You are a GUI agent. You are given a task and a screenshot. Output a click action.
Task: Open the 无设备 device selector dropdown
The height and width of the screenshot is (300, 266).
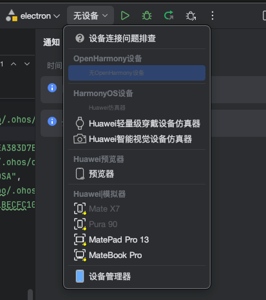(90, 15)
